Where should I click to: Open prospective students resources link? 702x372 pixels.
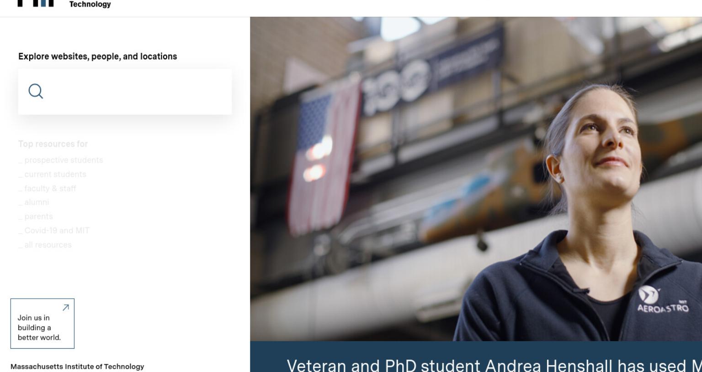pos(61,160)
